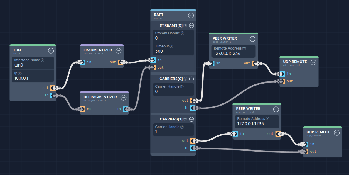349x175 pixels.
Task: Open the STREAMS[0] section menu
Action: (191, 26)
